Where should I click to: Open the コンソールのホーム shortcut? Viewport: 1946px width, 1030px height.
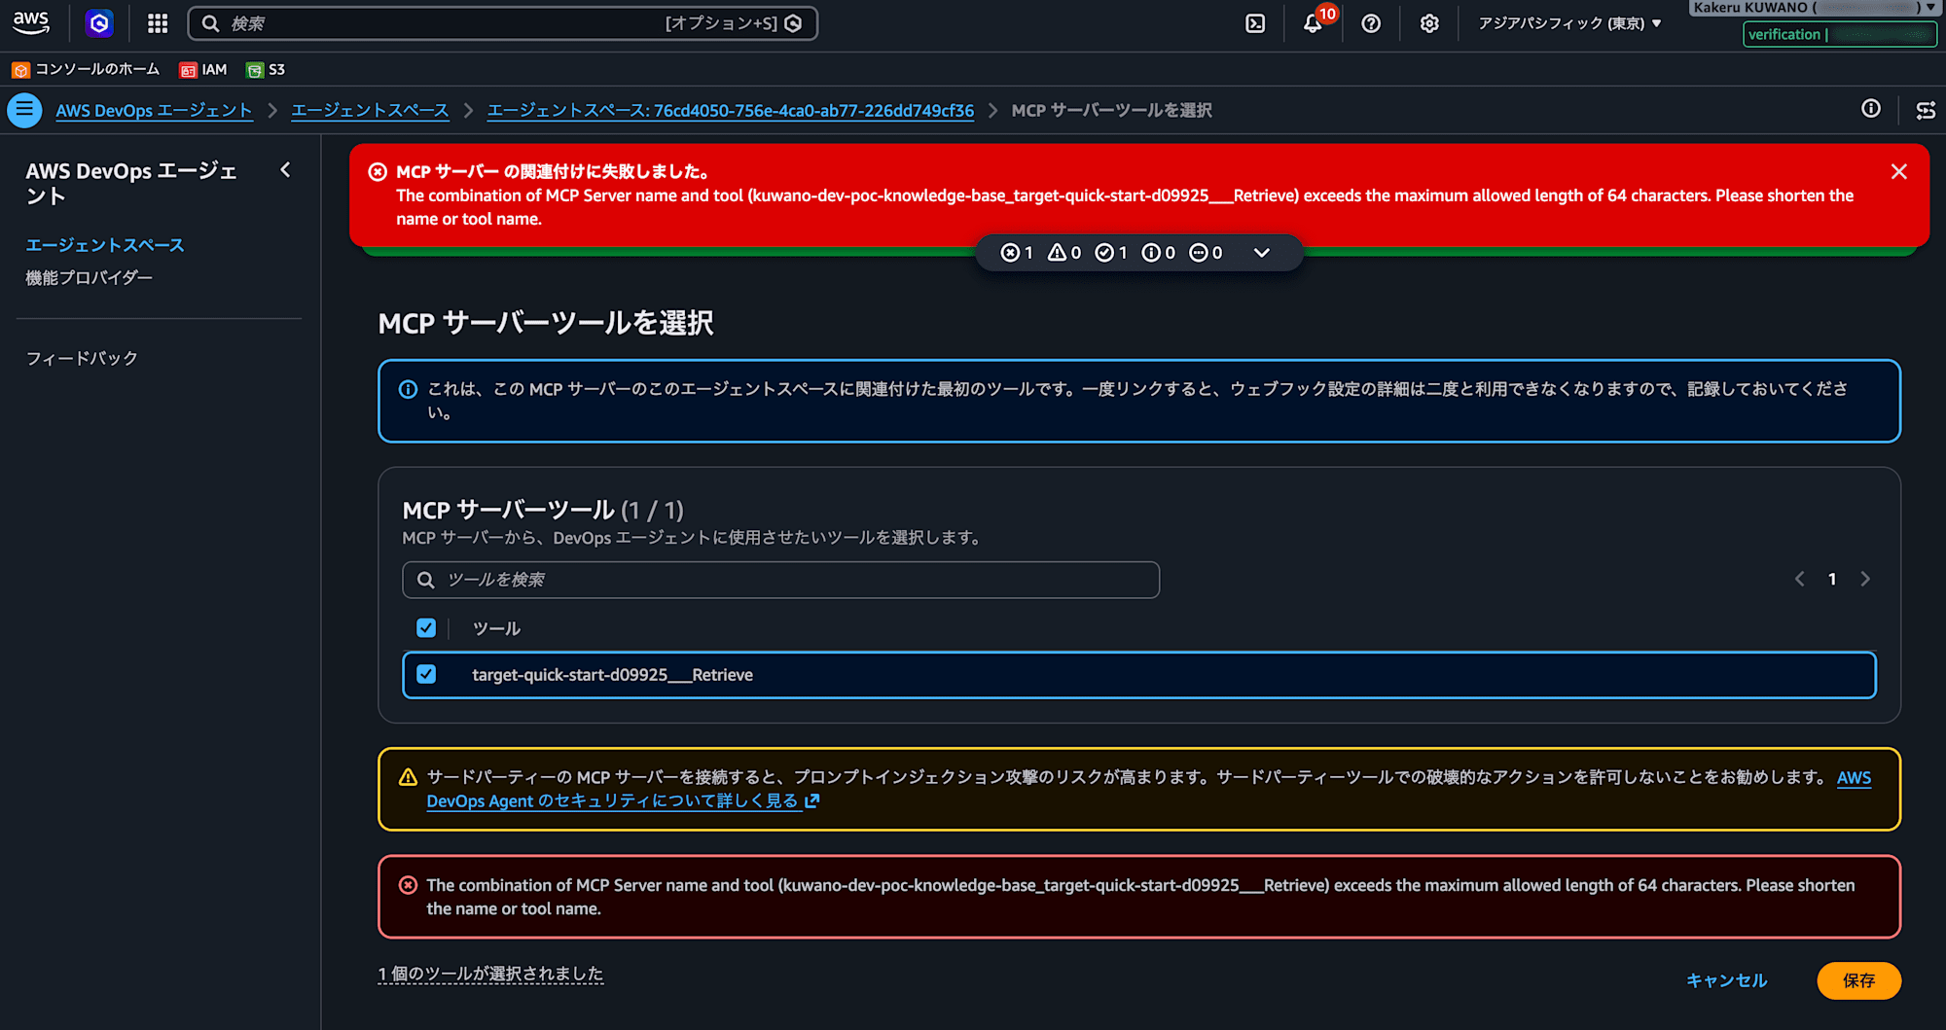tap(86, 70)
